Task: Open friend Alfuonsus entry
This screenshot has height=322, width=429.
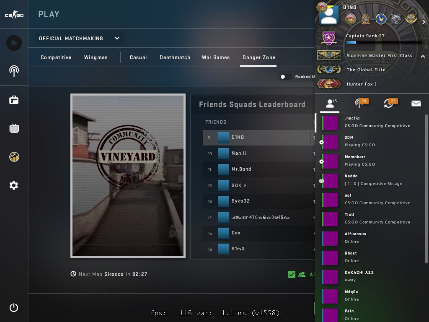Action: (370, 238)
